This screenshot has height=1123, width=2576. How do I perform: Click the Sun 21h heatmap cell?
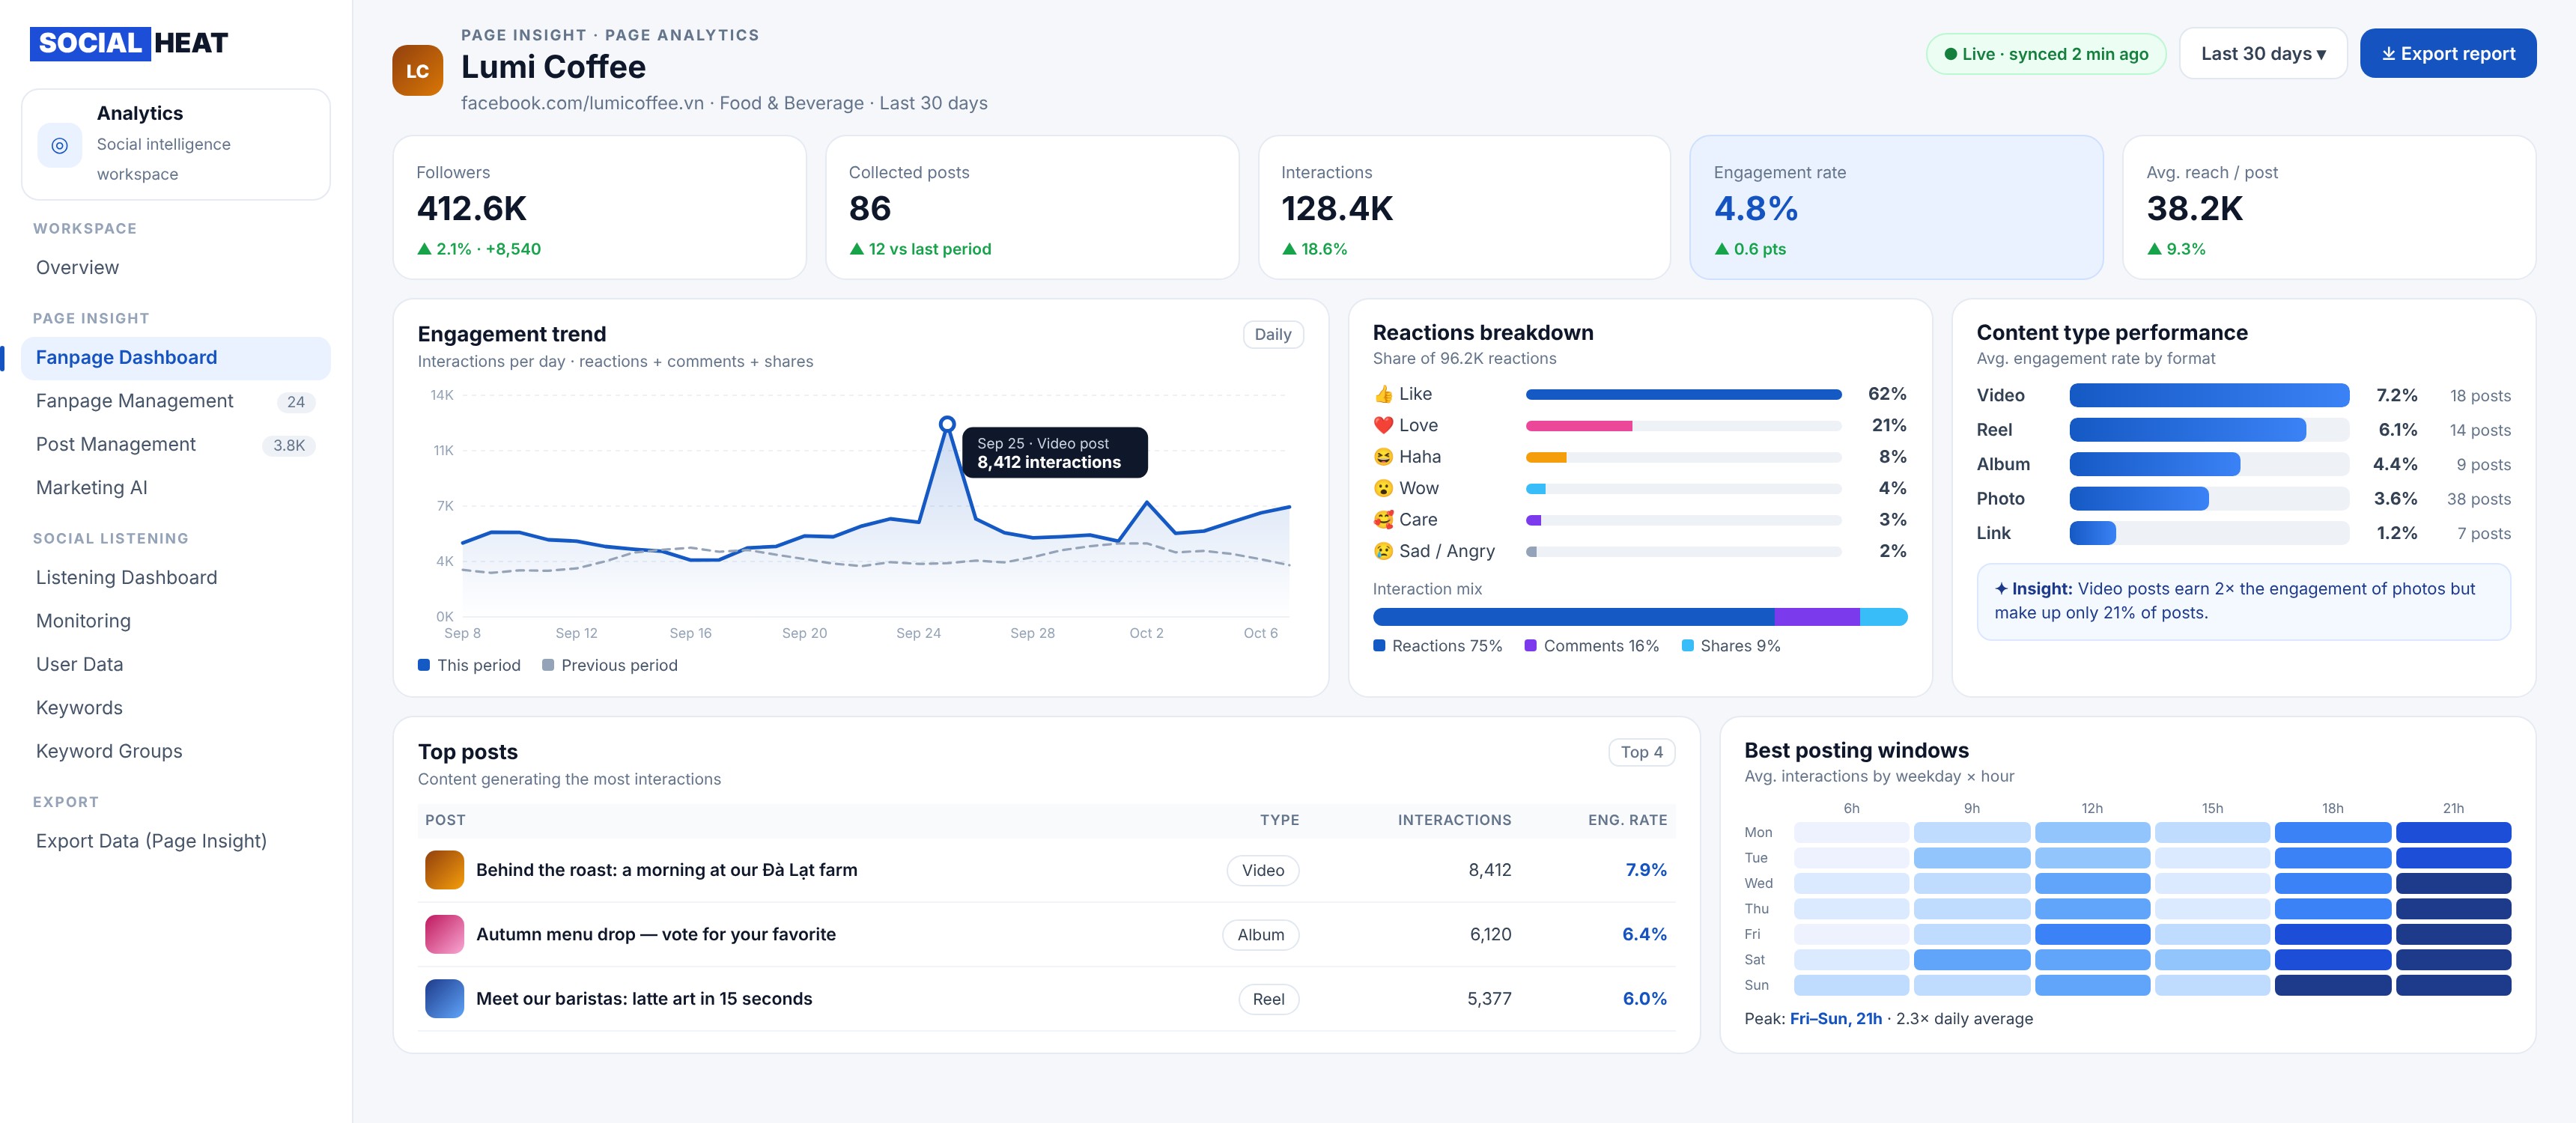(2453, 985)
